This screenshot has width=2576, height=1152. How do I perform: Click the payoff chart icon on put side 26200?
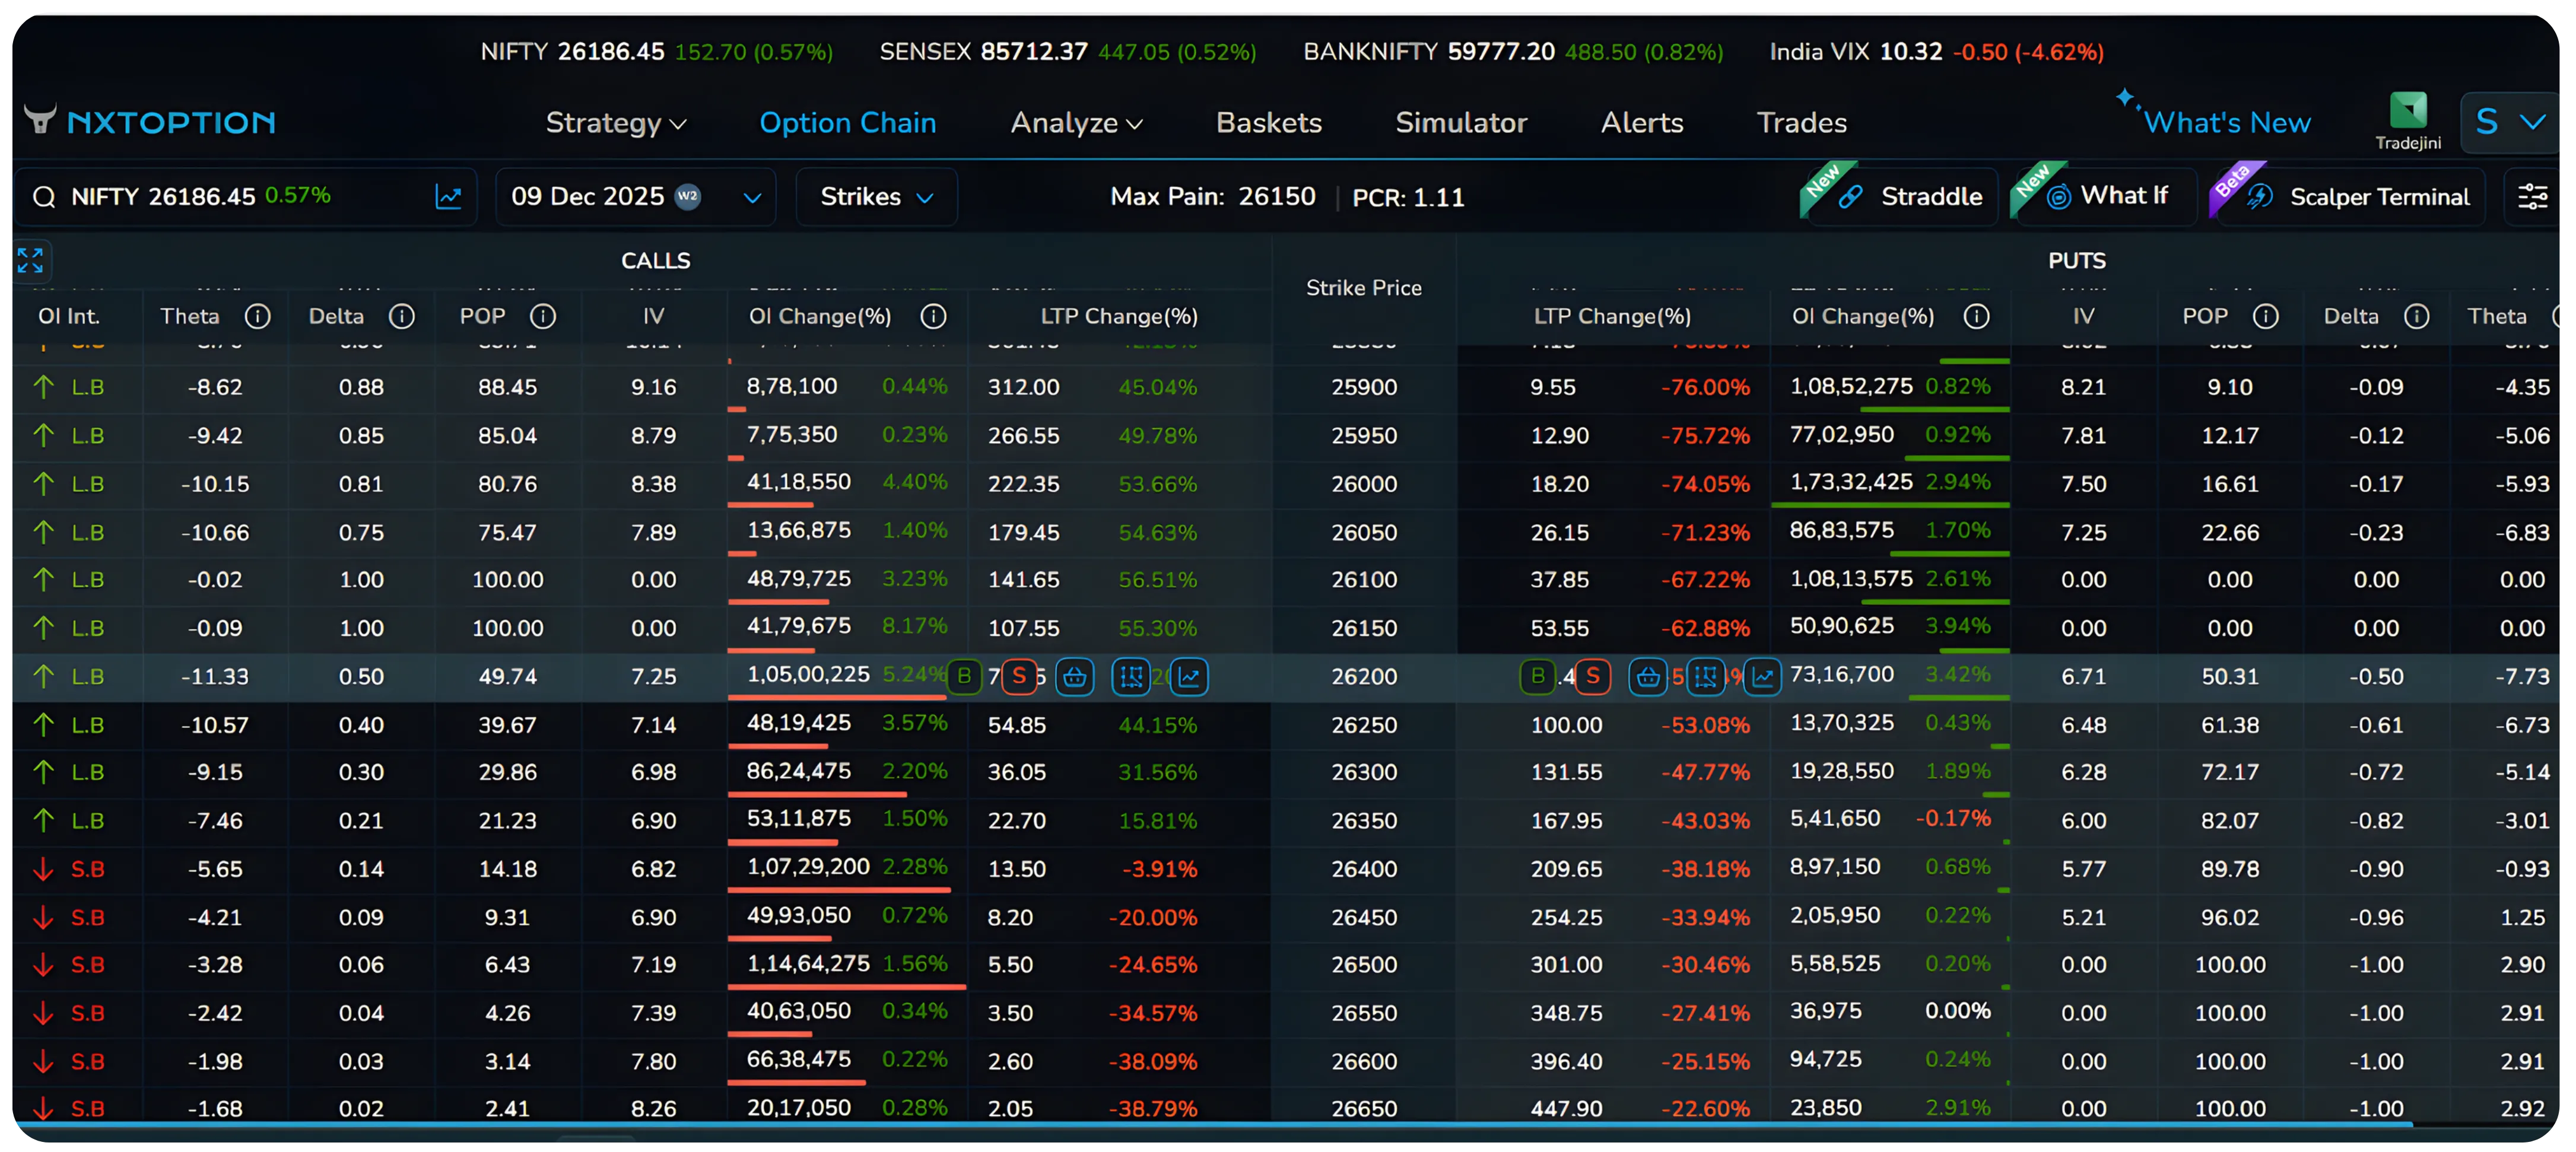tap(1762, 677)
